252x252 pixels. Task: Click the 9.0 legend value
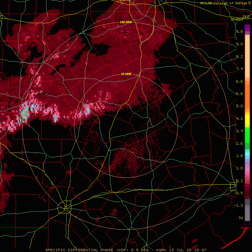pyautogui.click(x=239, y=44)
